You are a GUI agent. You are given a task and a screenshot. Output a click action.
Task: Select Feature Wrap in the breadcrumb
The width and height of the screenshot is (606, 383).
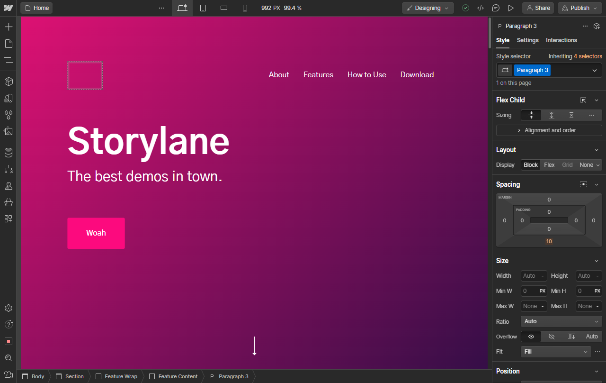(x=116, y=376)
